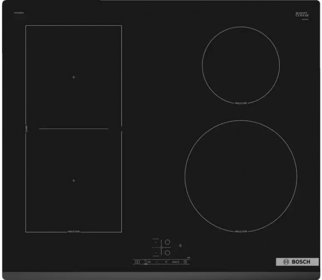Image resolution: width=322 pixels, height=280 pixels.
Task: Tap the boost key left of timer
Action: click(x=176, y=262)
